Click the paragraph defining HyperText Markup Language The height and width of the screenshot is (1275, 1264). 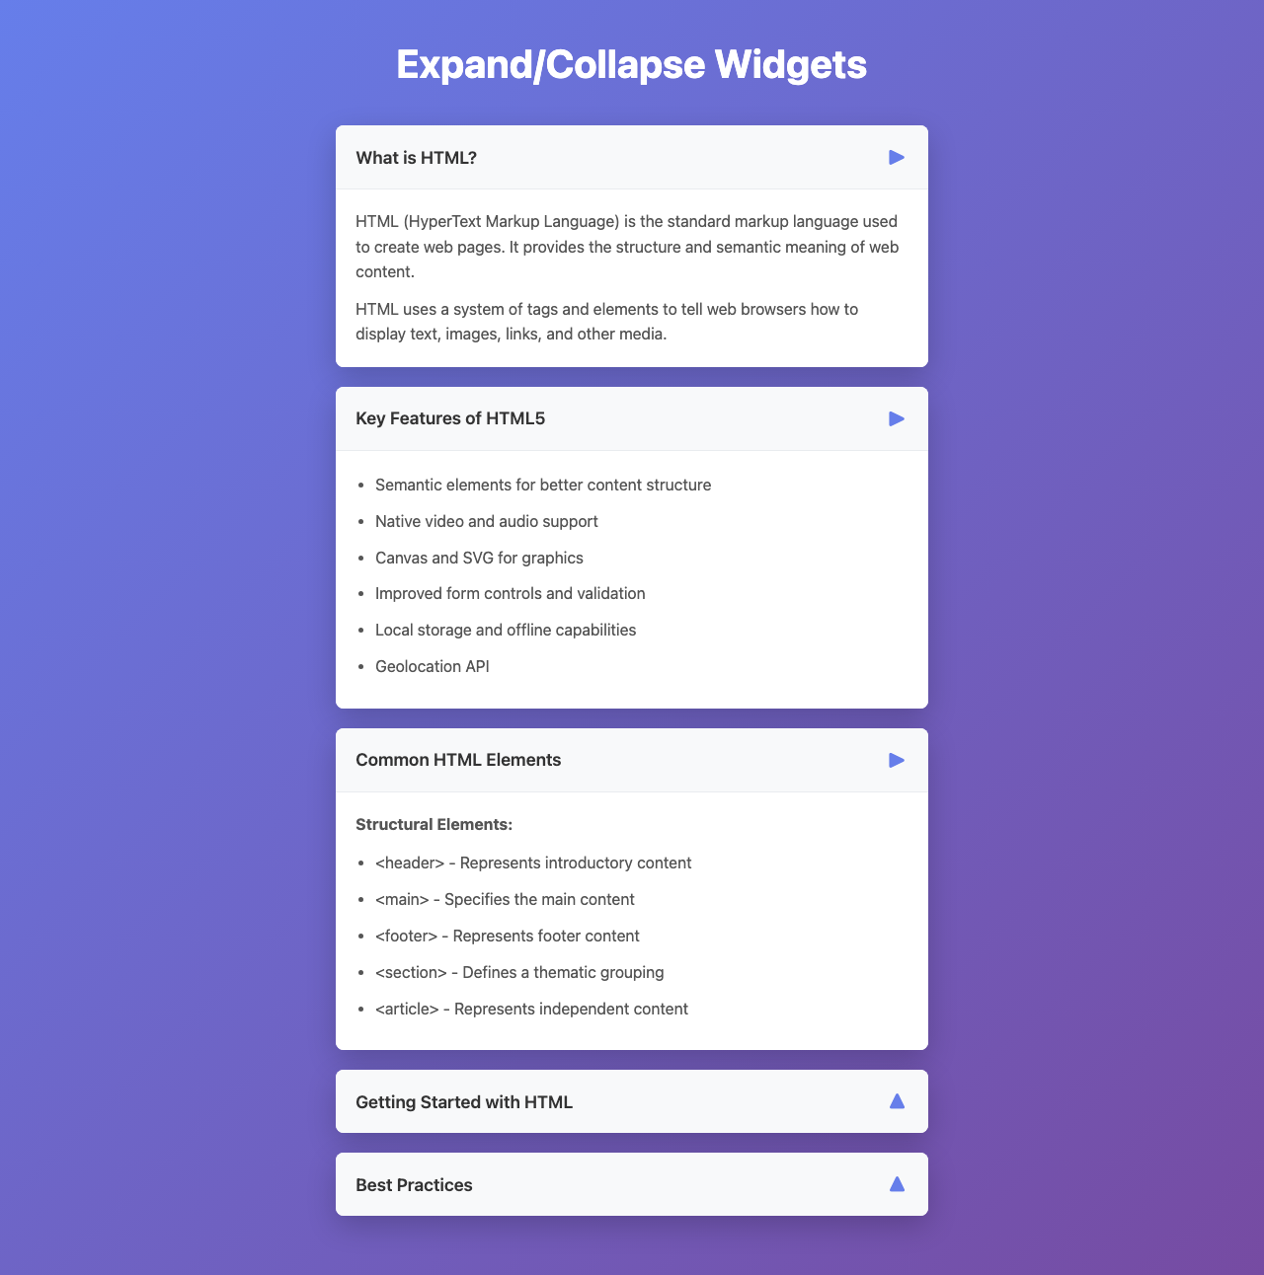point(626,246)
